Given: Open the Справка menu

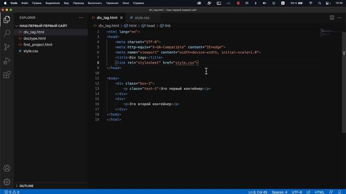Looking at the screenshot, I should pyautogui.click(x=138, y=3).
